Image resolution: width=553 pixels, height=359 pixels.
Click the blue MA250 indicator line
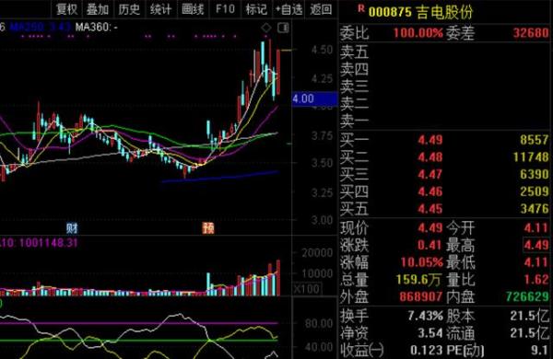220,177
